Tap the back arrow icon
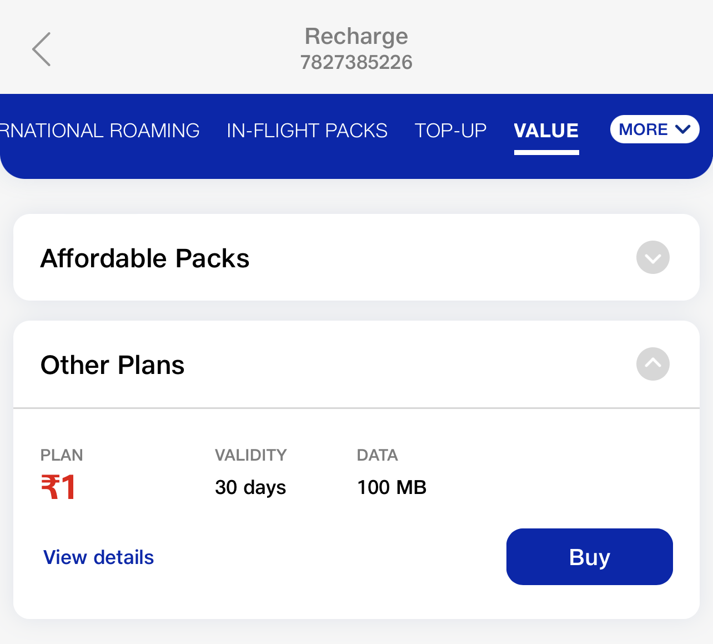The image size is (713, 644). click(41, 49)
